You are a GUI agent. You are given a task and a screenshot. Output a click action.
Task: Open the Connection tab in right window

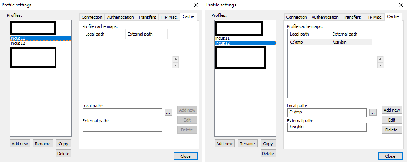pyautogui.click(x=296, y=17)
